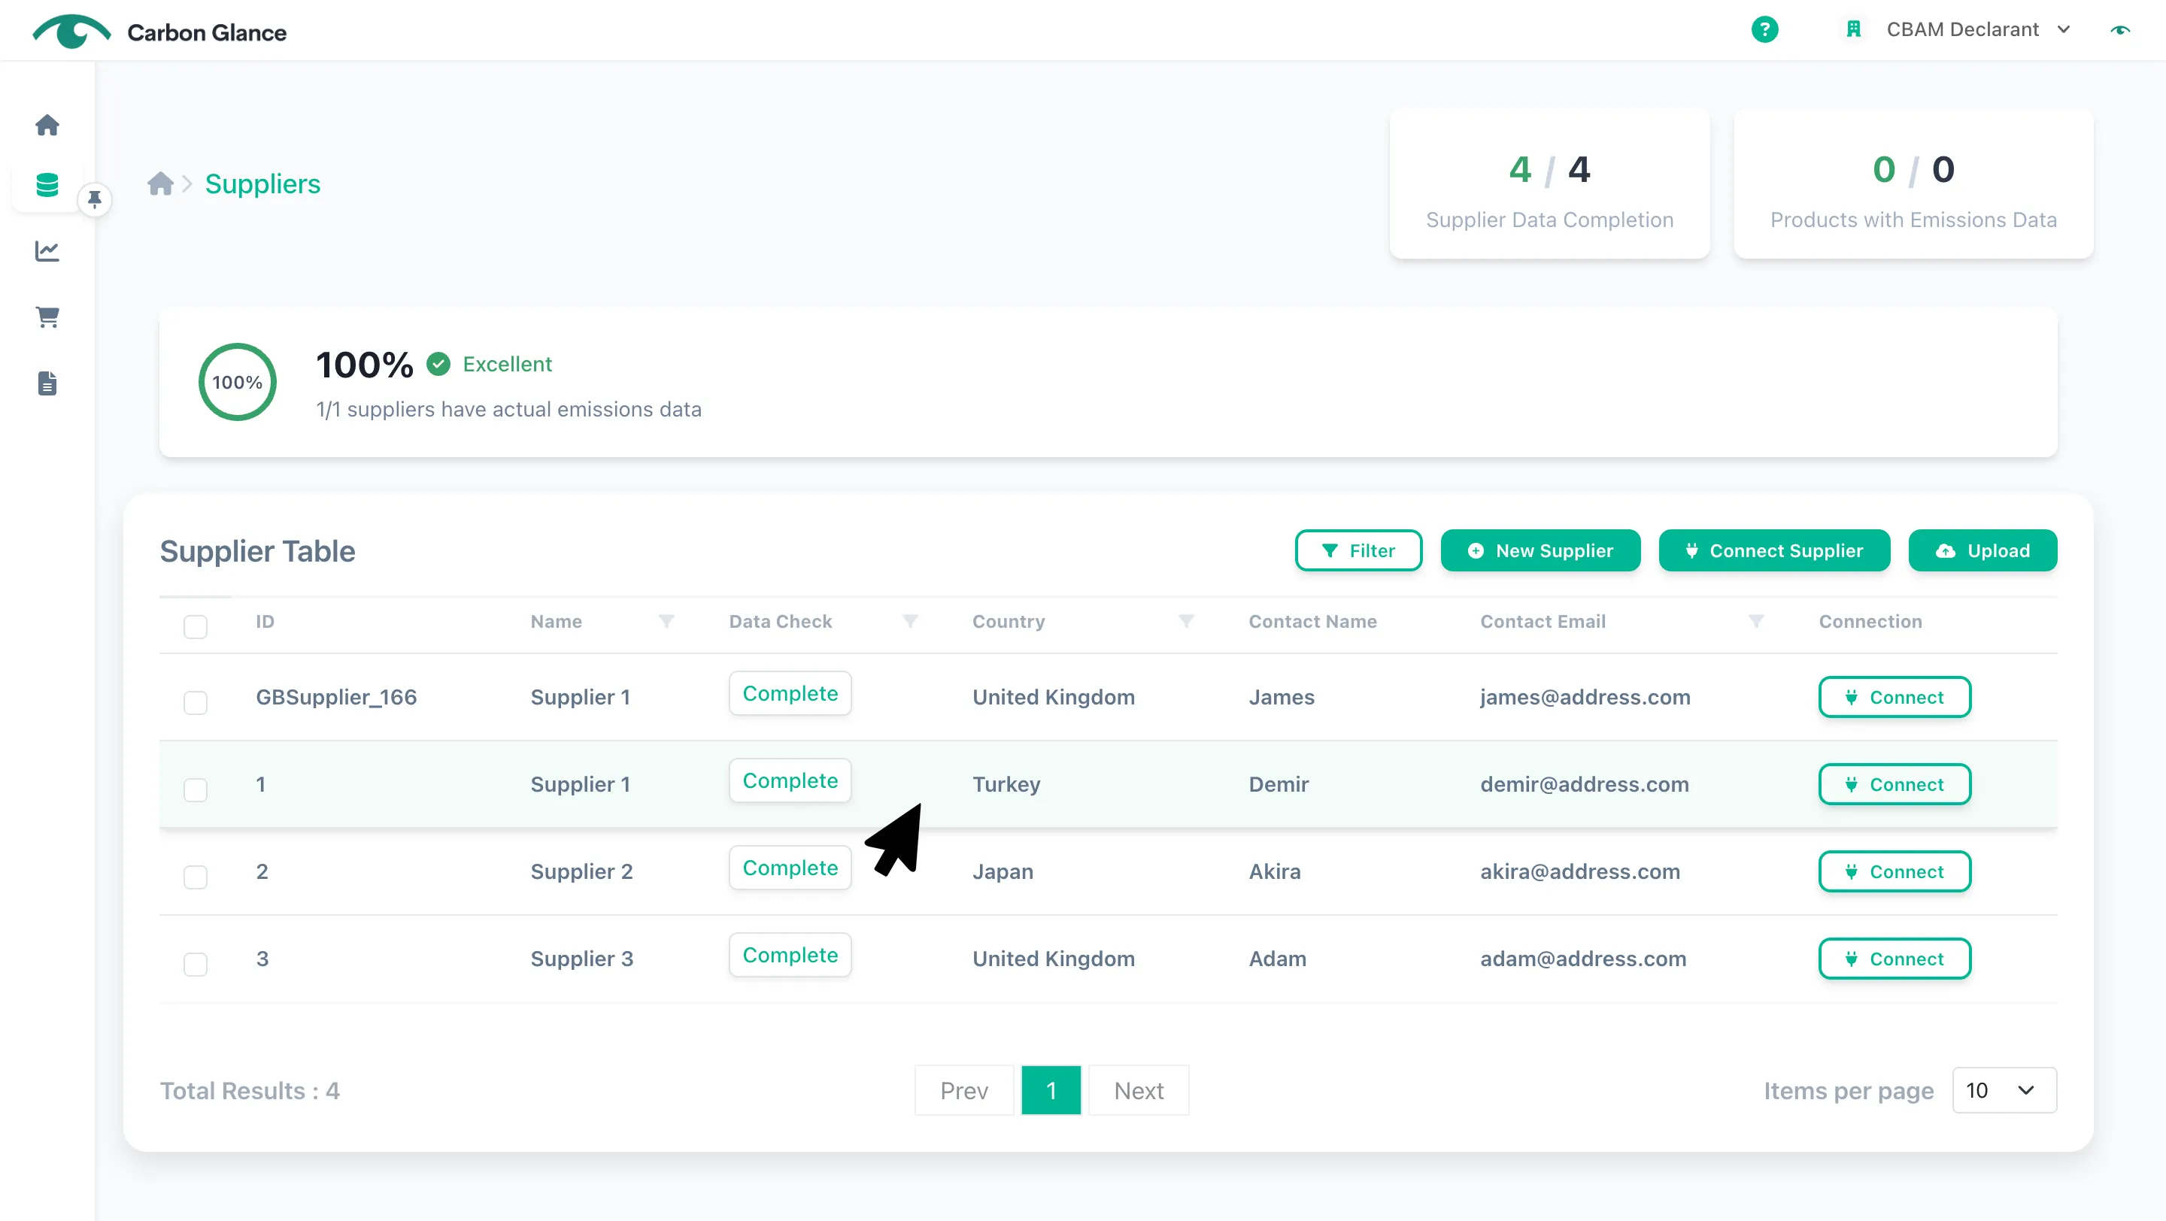Click the Carbon Glance logo
Screen dimensions: 2166x1221
click(159, 32)
